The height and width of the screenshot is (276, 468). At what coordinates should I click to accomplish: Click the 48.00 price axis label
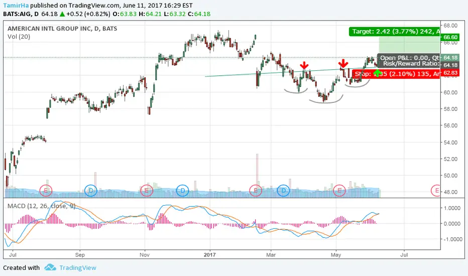(x=450, y=192)
